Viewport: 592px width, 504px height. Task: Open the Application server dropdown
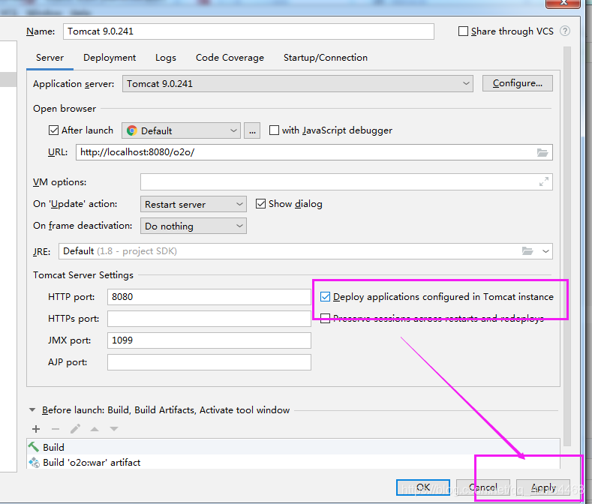298,83
